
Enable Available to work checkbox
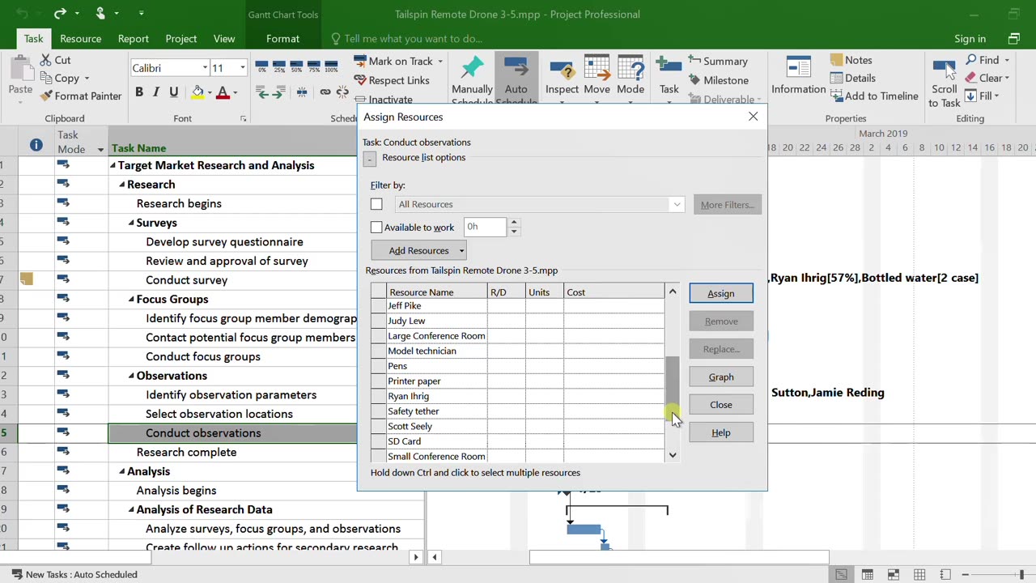[x=376, y=228]
